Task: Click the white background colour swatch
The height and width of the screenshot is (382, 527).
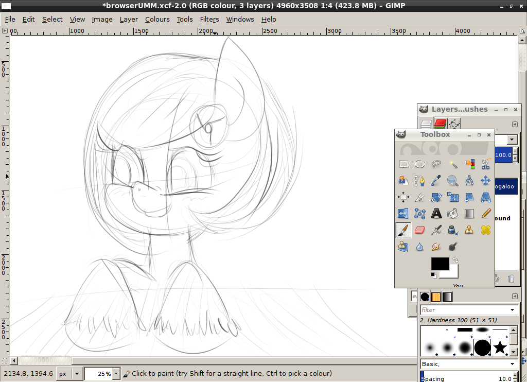Action: point(453,273)
